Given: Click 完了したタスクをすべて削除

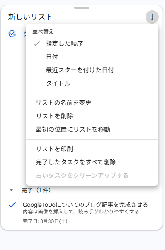Looking at the screenshot, I should [x=92, y=162].
